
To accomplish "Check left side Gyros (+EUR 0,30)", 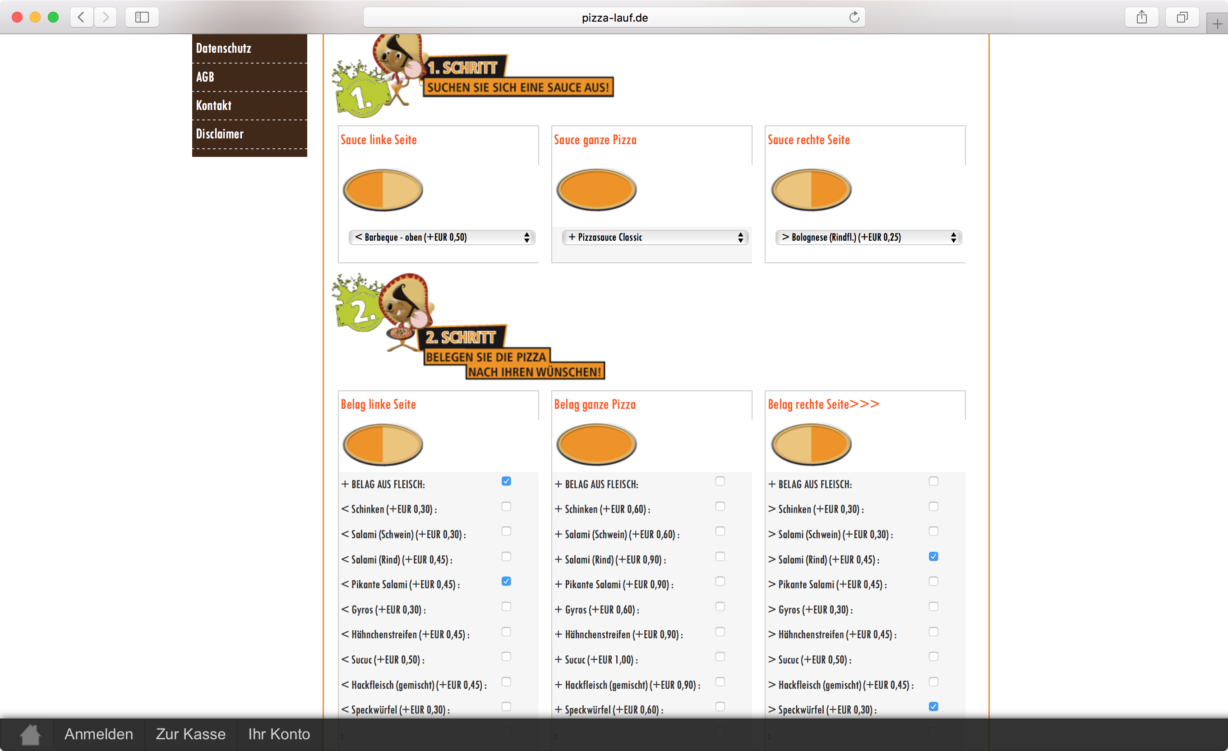I will (x=506, y=607).
